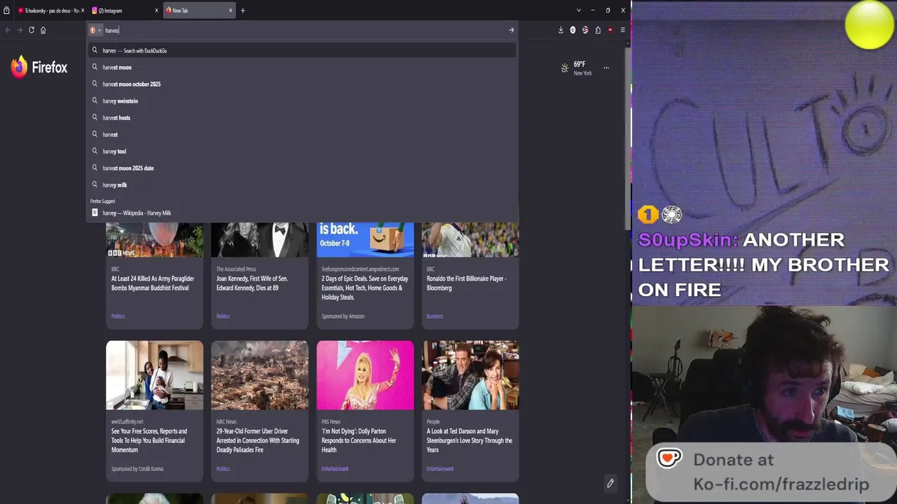Click the pencil customize icon bottom right

coord(610,483)
